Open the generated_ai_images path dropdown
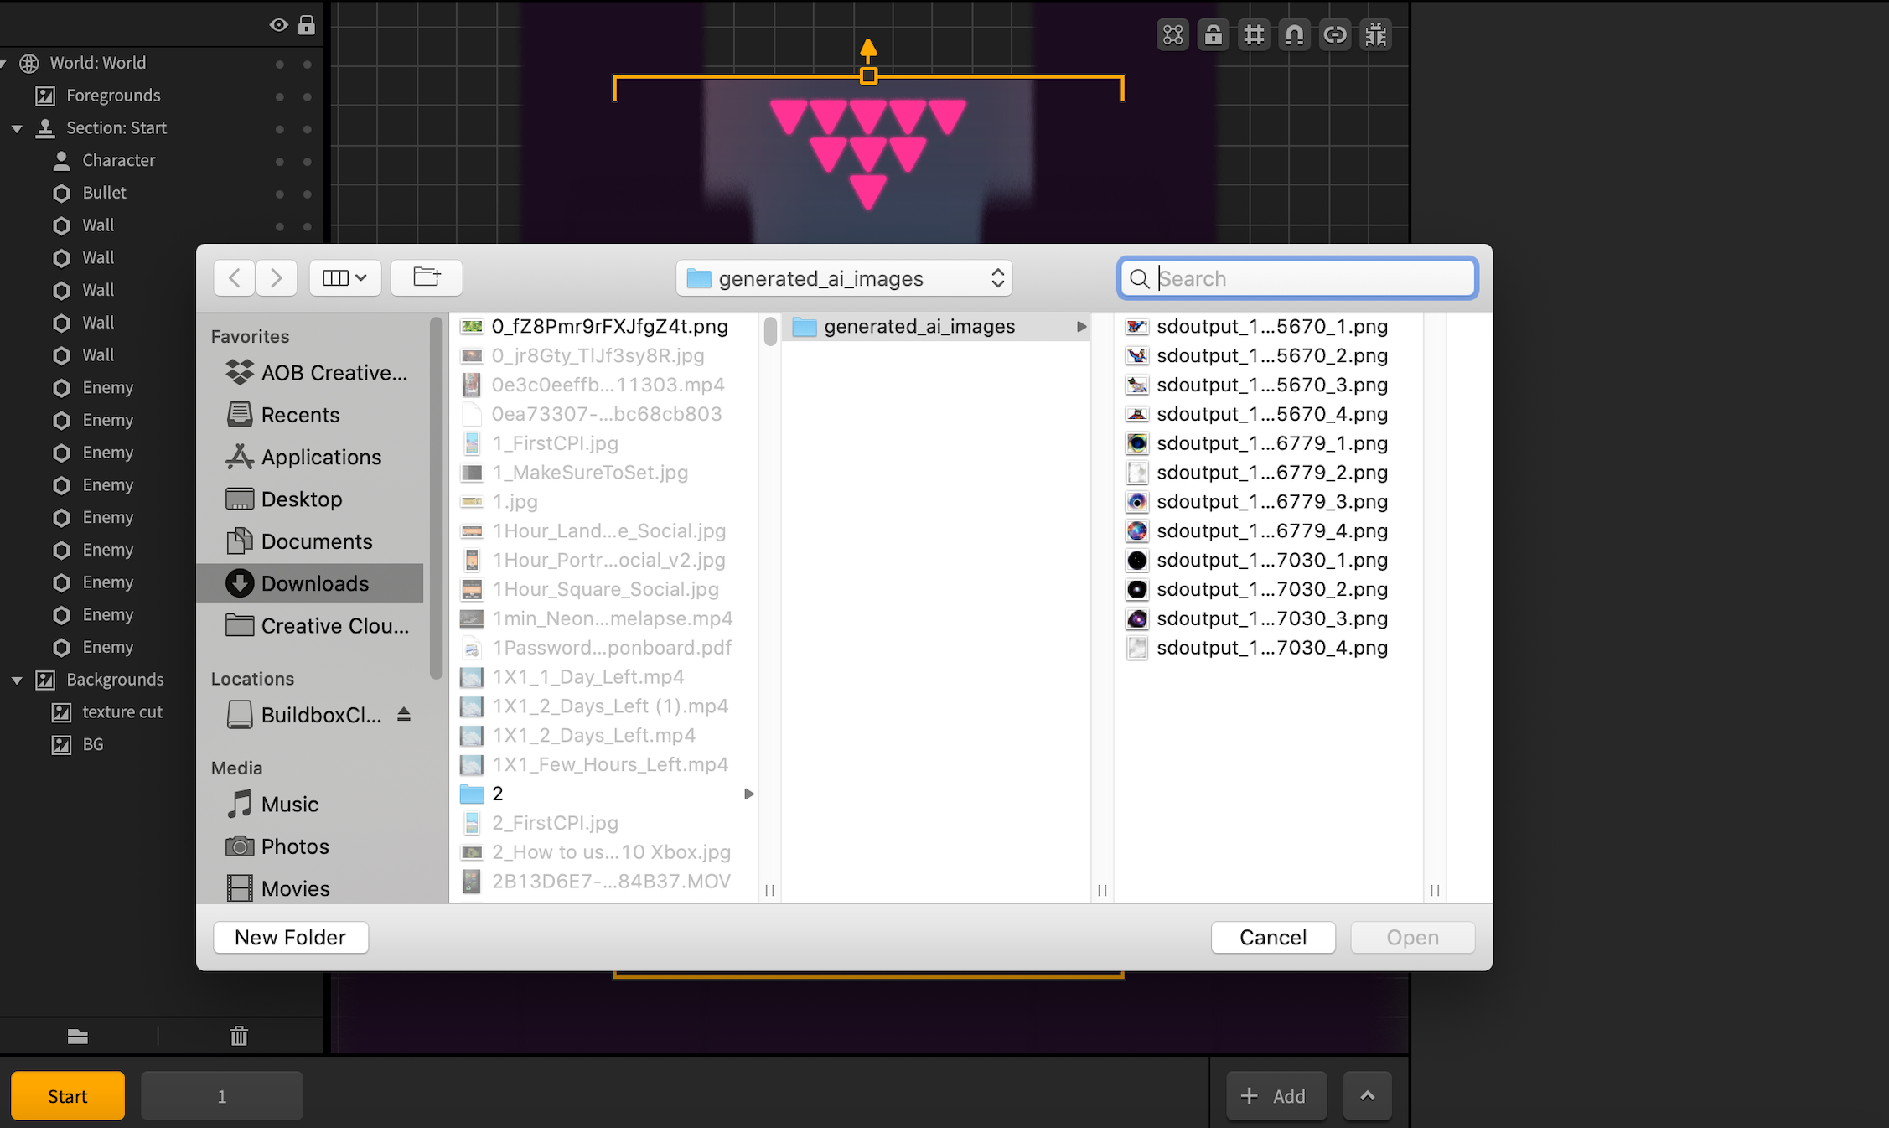 click(x=844, y=278)
